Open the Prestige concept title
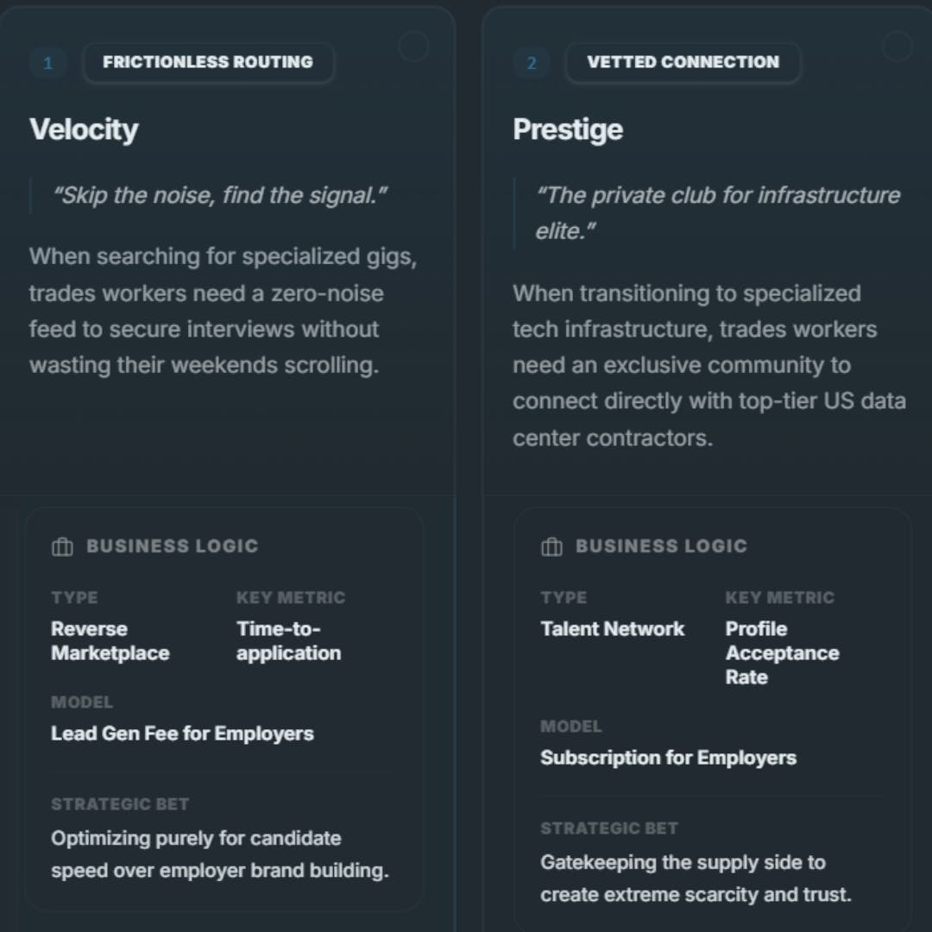The image size is (932, 932). point(568,129)
